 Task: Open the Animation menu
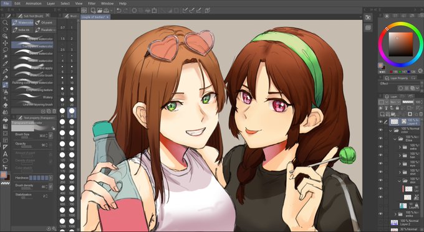tap(34, 4)
